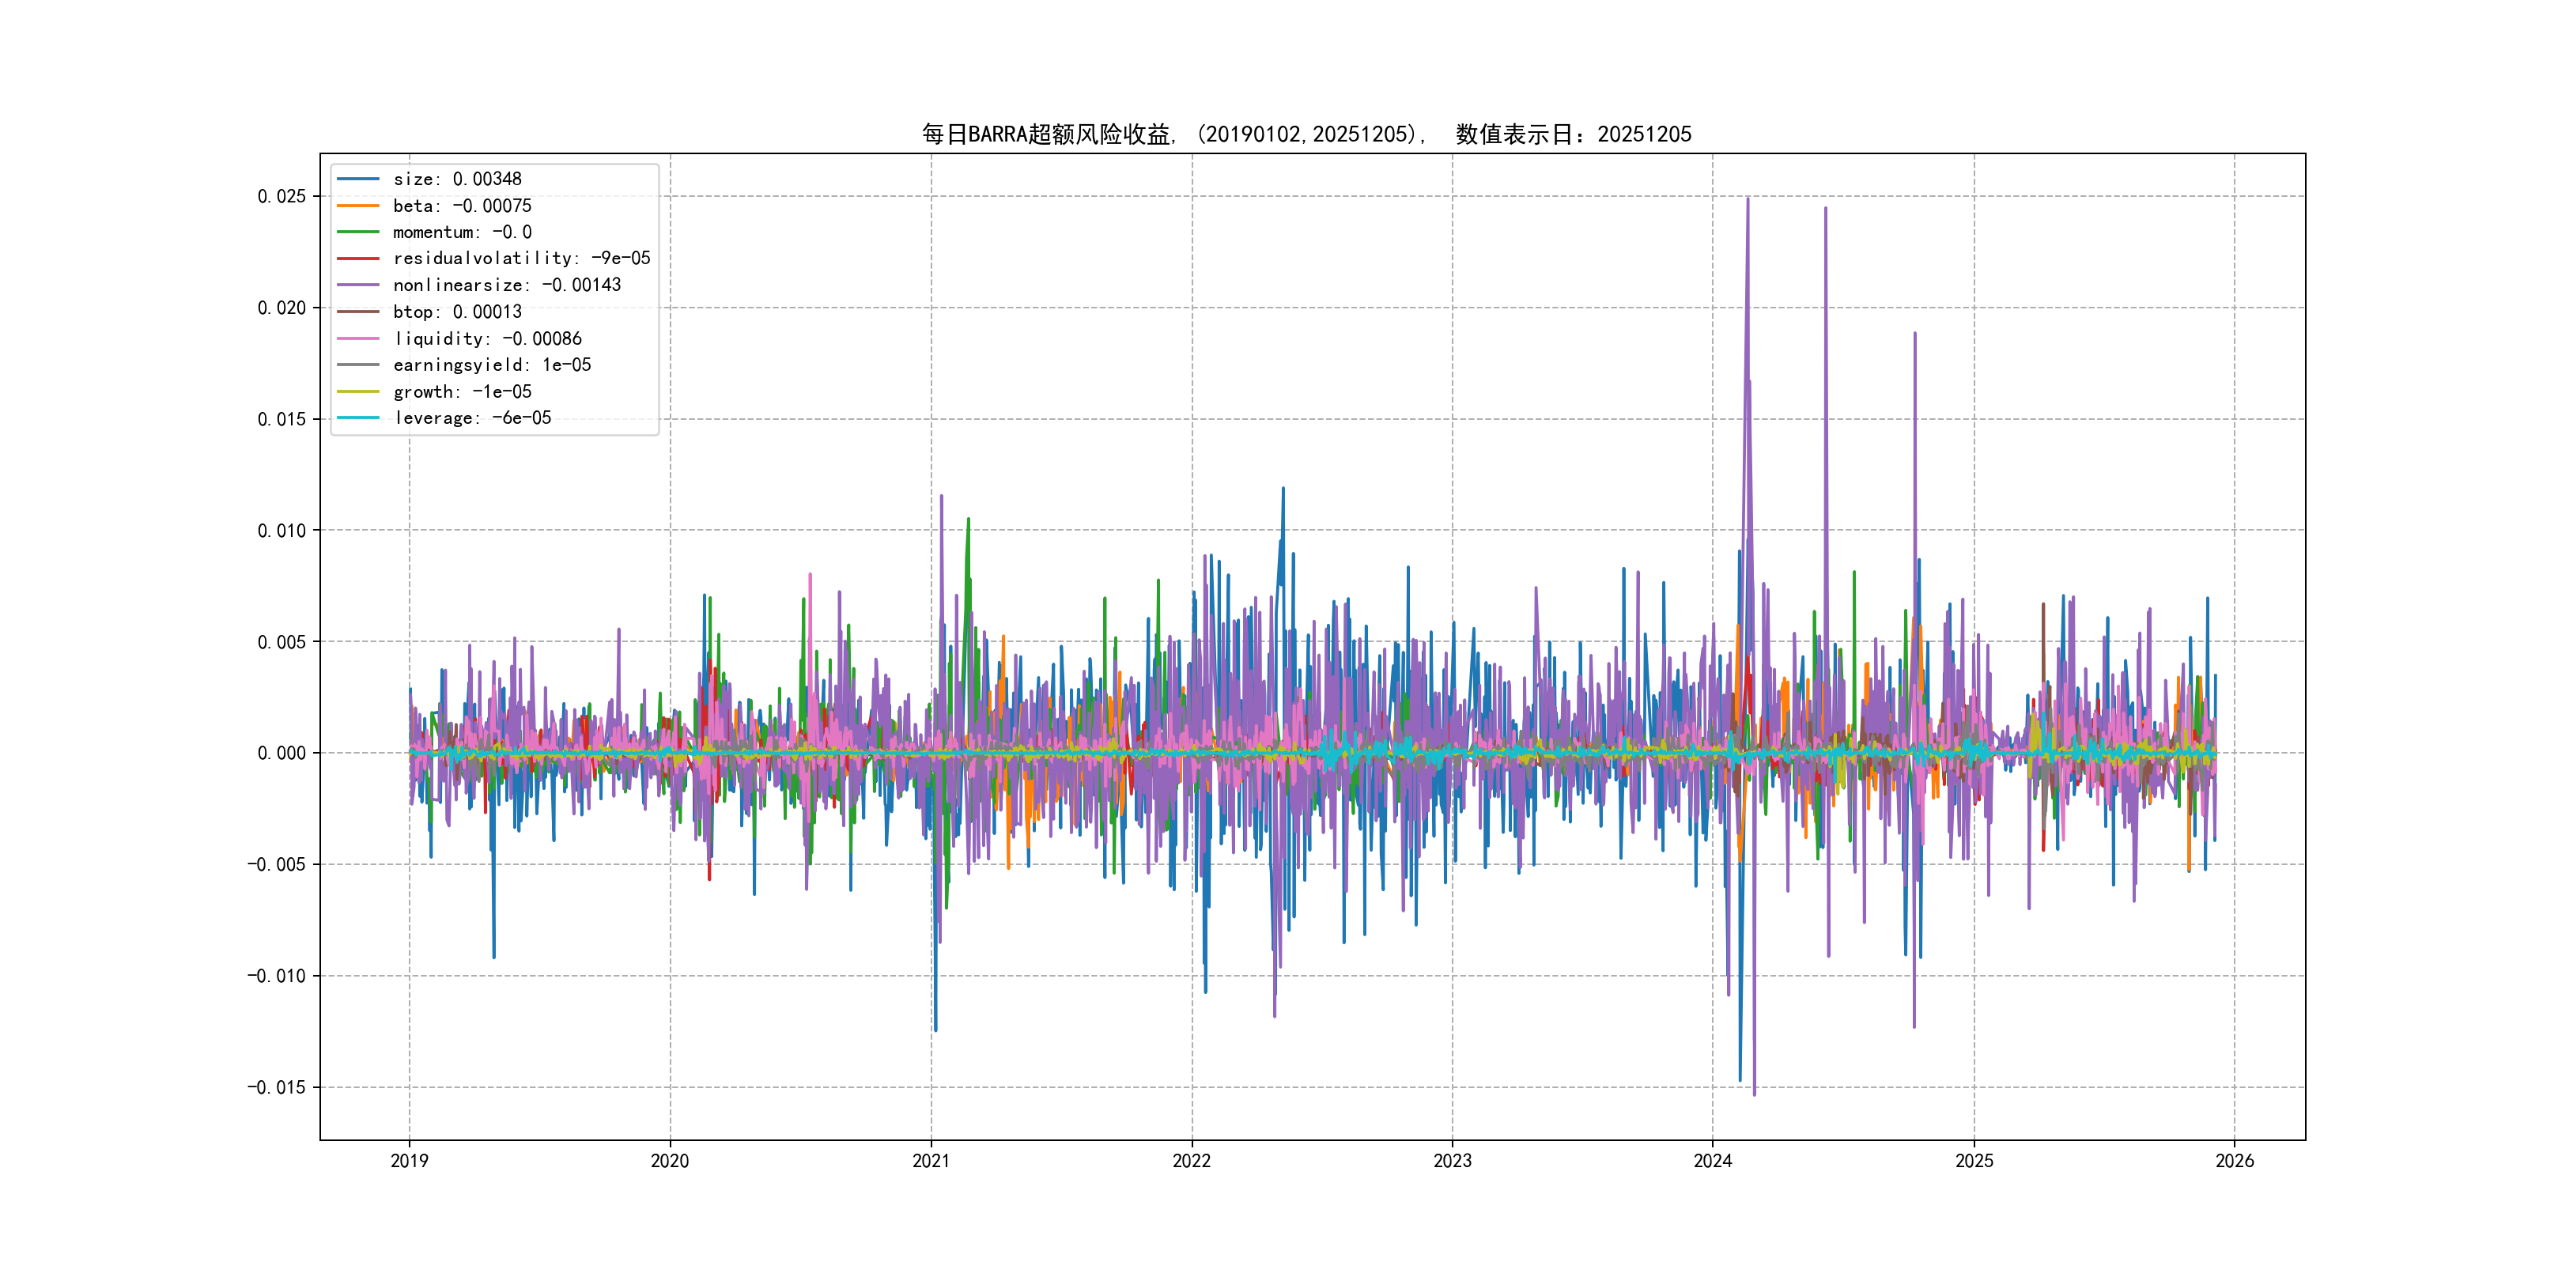
Task: Click the -0.015 y-axis tick label
Action: click(277, 1087)
